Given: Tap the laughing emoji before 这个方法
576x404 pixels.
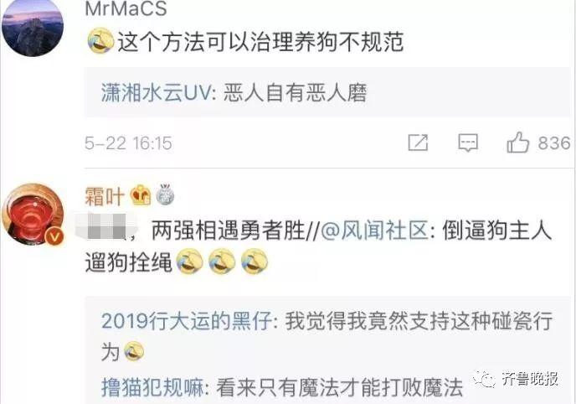Looking at the screenshot, I should coord(100,40).
